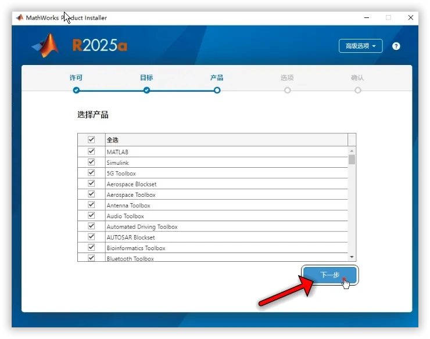The height and width of the screenshot is (339, 430).
Task: Click the 许可 step progress circle
Action: coord(76,90)
